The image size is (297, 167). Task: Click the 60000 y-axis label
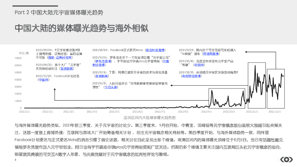tap(18, 65)
